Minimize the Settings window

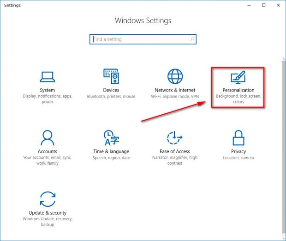tap(249, 5)
